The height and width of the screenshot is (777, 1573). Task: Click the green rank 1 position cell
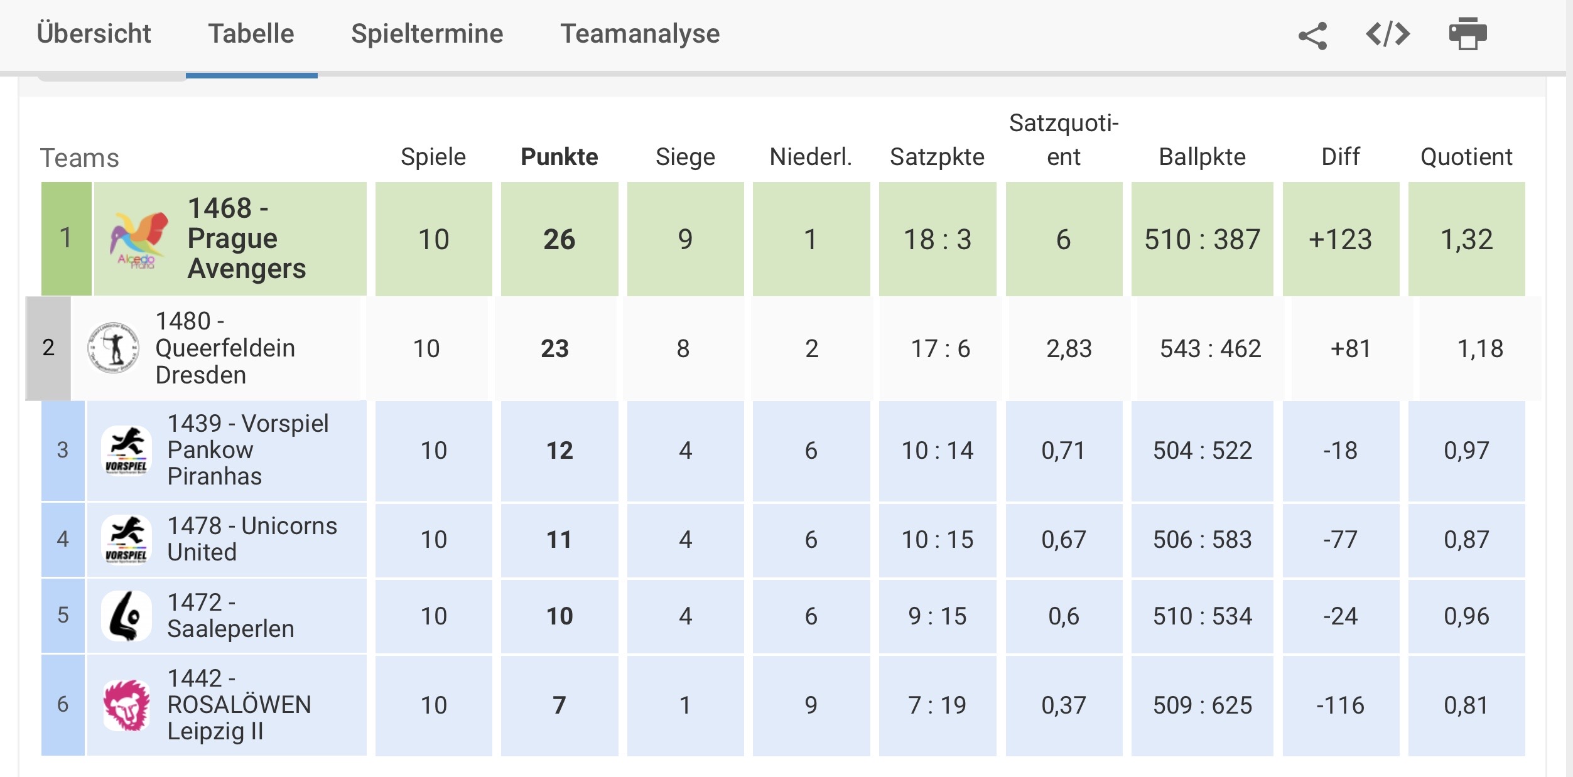(x=66, y=238)
